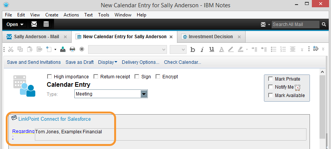Click the search magnifier icon
The image size is (331, 149).
click(x=324, y=24)
